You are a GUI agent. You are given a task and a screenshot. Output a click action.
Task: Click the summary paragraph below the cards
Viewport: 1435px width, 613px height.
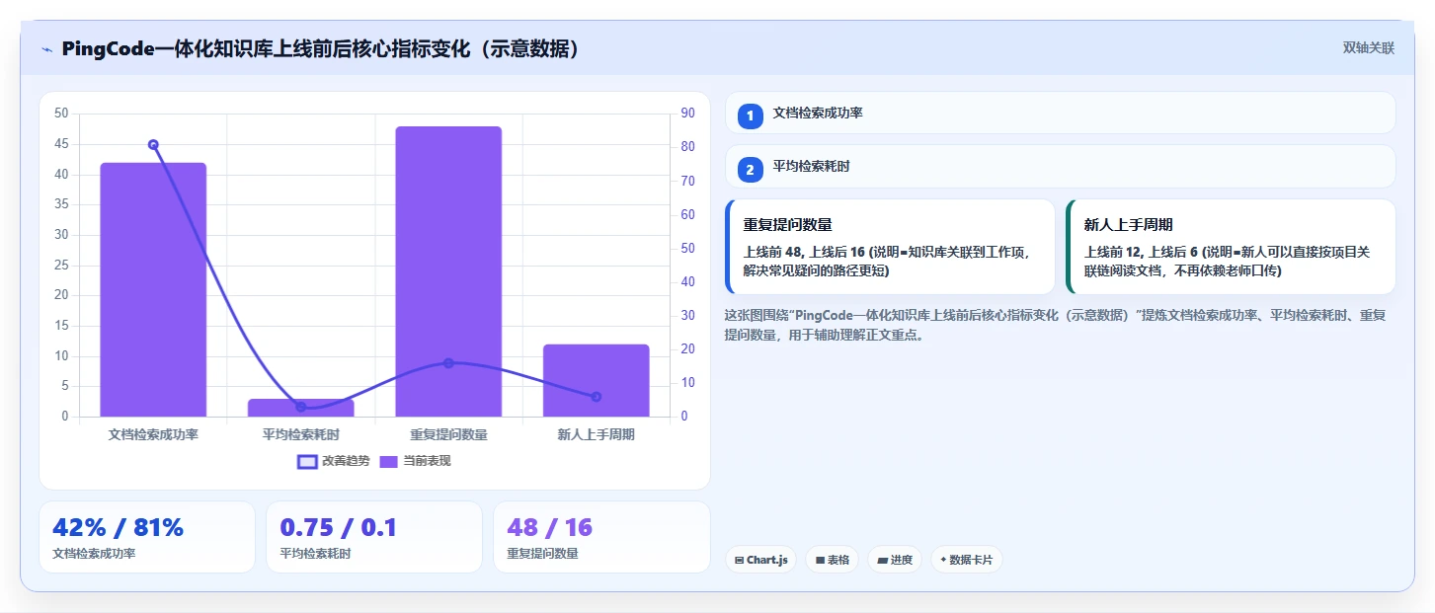tap(1057, 325)
